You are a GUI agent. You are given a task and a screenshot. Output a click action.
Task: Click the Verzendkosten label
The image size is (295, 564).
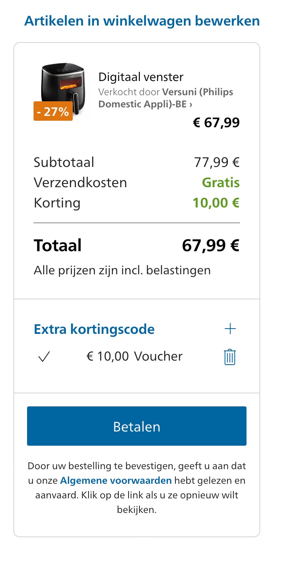coord(80,183)
